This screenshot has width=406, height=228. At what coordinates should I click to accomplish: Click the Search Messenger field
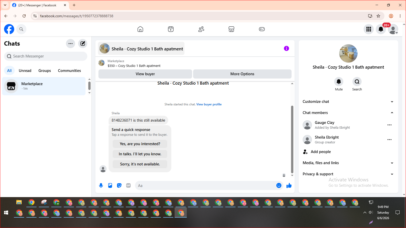46,56
